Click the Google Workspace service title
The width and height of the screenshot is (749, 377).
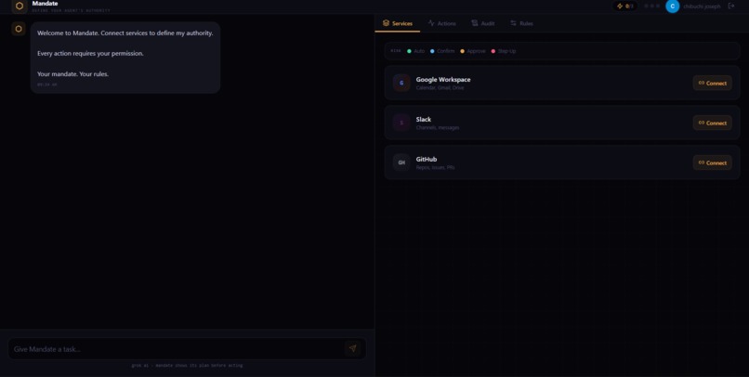pyautogui.click(x=443, y=79)
